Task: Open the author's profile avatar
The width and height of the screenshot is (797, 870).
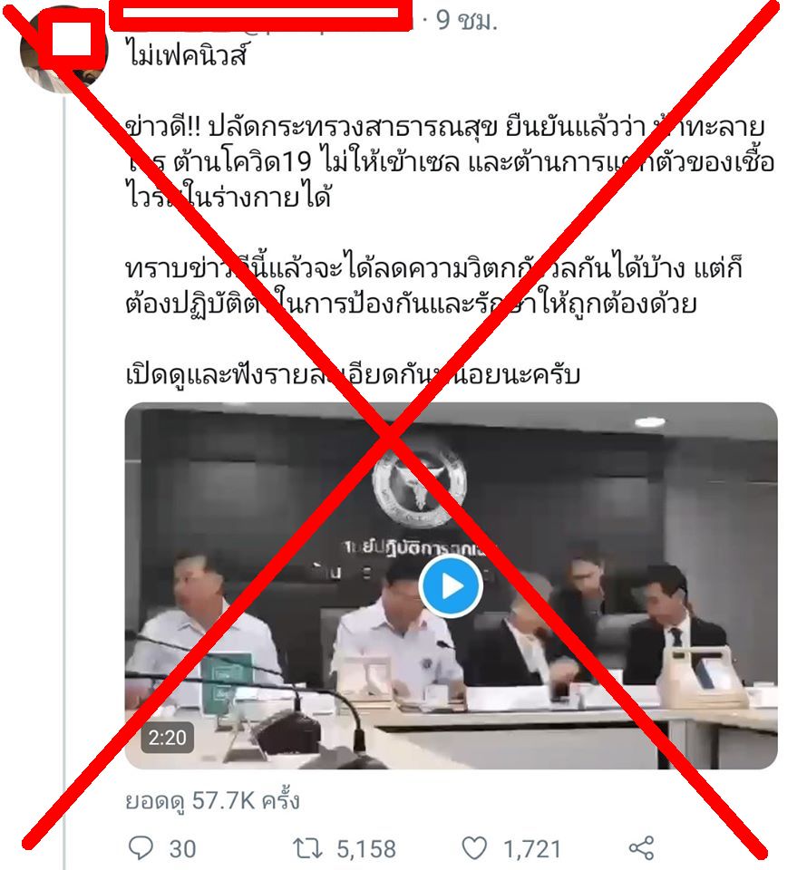Action: point(63,48)
